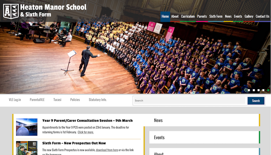The width and height of the screenshot is (271, 155).
Task: Select the first carousel slide dot
Action: coord(249,90)
